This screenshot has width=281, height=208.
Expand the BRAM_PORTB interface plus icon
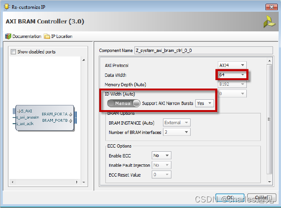71,121
